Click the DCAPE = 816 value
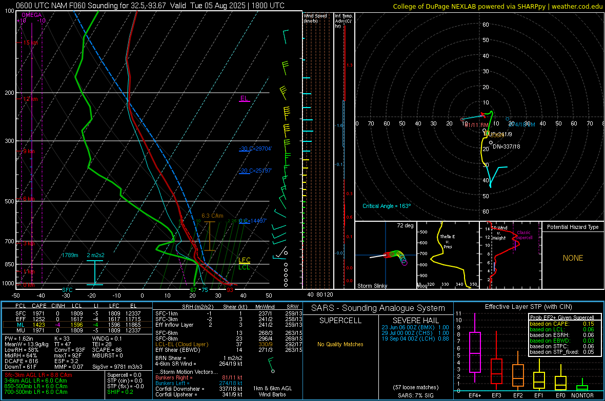The height and width of the screenshot is (401, 605). point(21,361)
